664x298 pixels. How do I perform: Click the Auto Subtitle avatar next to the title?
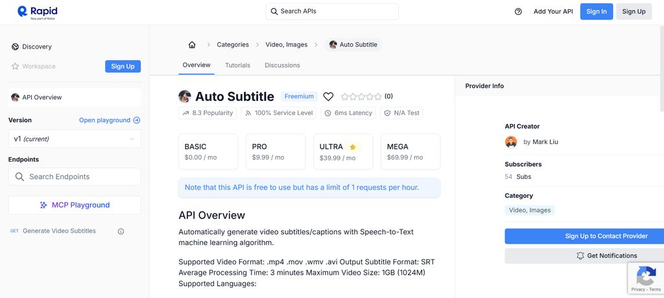coord(185,96)
